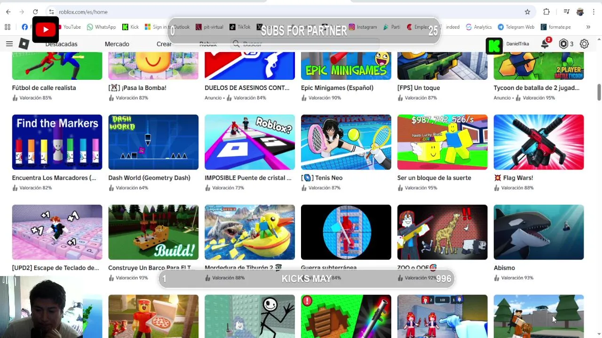This screenshot has width=602, height=338.
Task: Open the ZOO o OOF thumbnail
Action: (x=443, y=232)
